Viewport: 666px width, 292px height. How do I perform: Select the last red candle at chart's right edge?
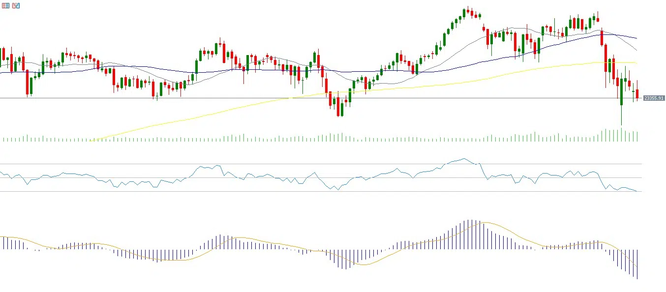pos(637,94)
